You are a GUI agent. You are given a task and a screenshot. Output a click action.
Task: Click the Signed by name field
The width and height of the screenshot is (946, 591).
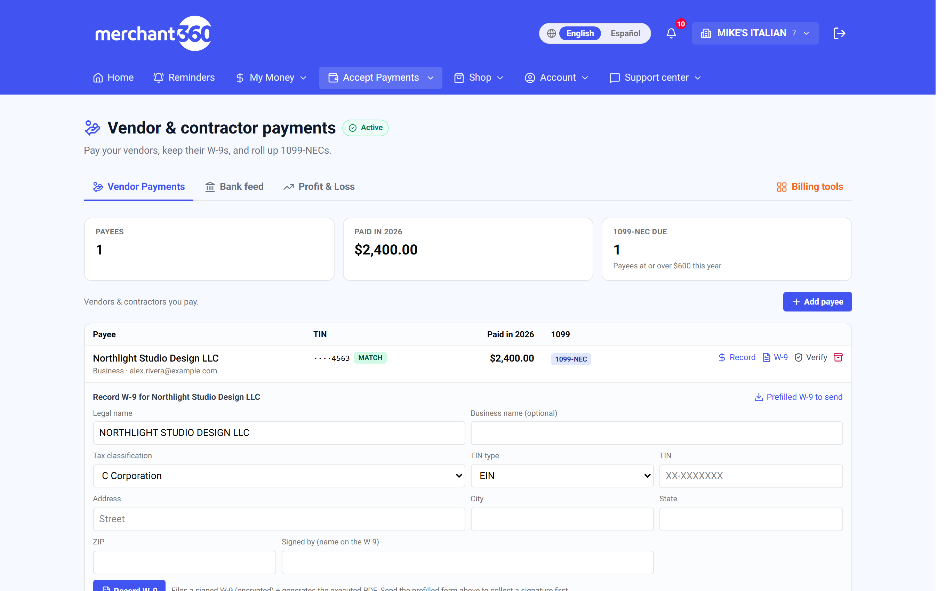point(467,562)
